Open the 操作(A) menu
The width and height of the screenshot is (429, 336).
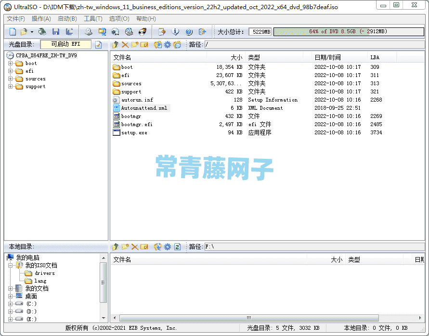41,19
